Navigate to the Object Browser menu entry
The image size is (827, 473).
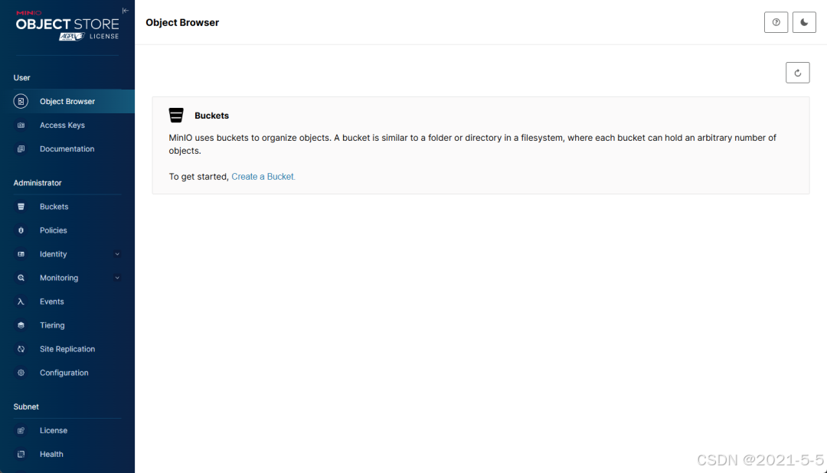coord(67,100)
